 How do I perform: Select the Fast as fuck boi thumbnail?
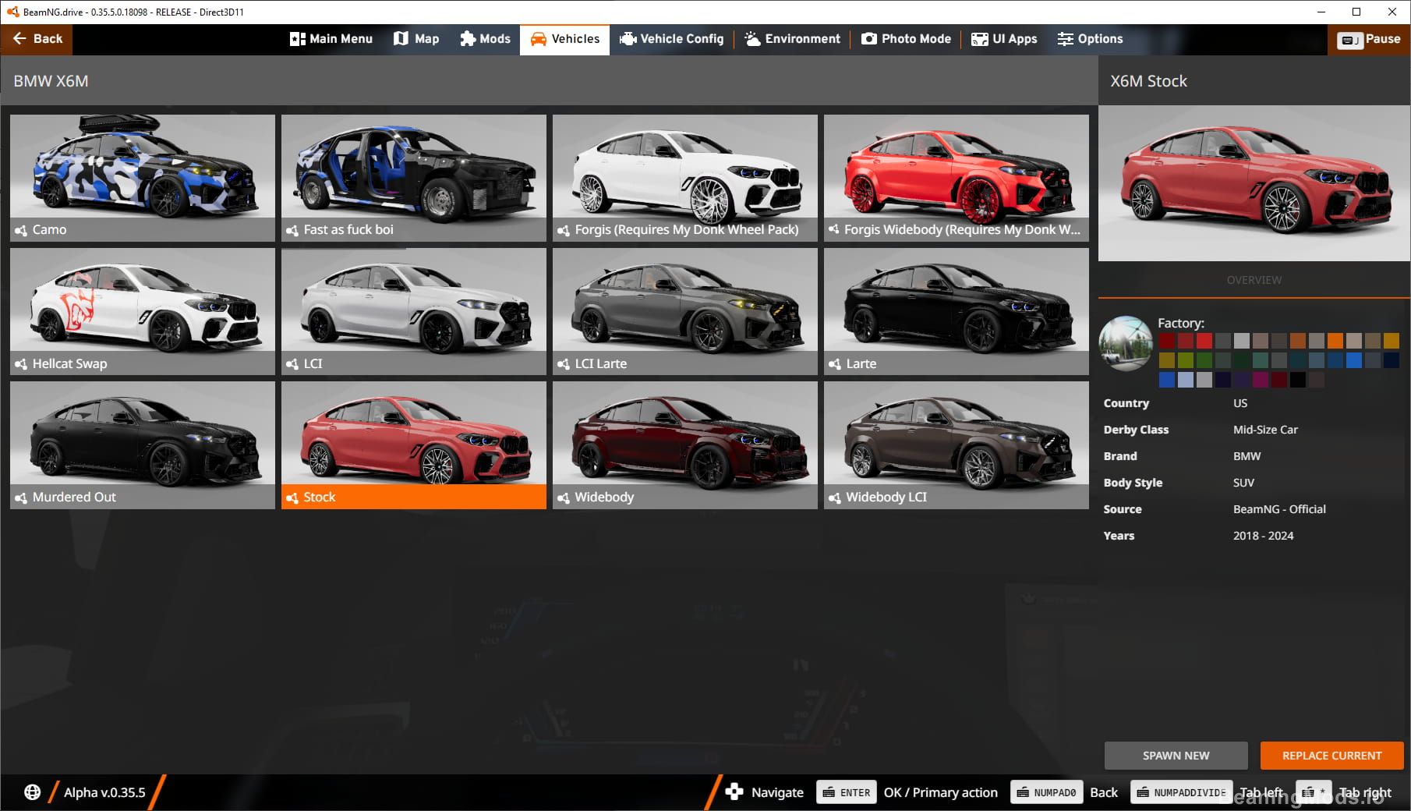414,178
